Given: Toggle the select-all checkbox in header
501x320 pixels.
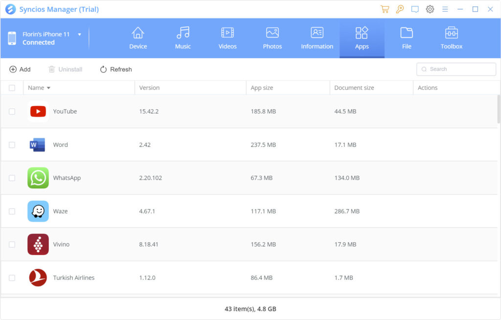Looking at the screenshot, I should pyautogui.click(x=12, y=88).
